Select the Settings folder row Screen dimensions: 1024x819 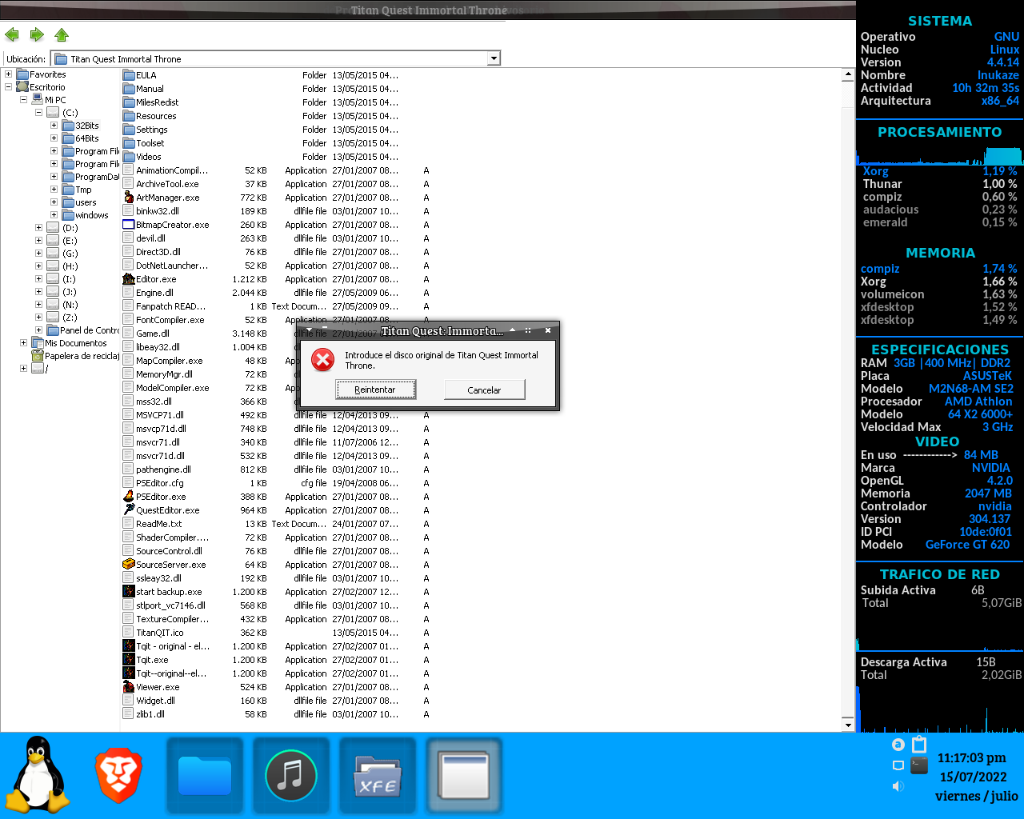tap(260, 130)
